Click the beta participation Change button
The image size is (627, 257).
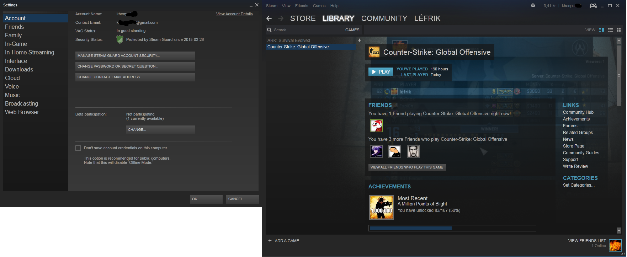[160, 130]
